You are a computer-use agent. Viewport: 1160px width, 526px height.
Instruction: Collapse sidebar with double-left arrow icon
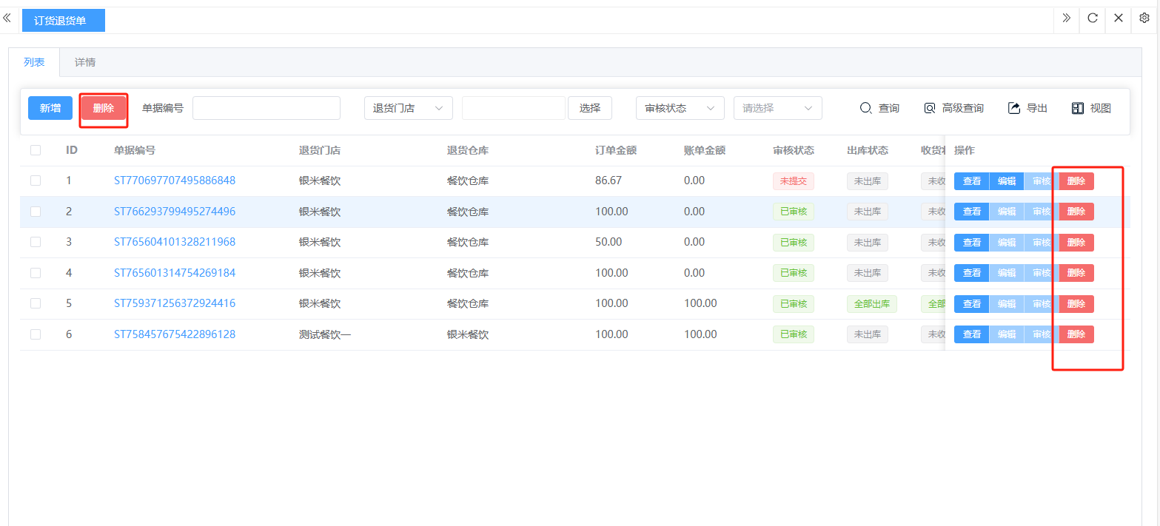(x=7, y=18)
